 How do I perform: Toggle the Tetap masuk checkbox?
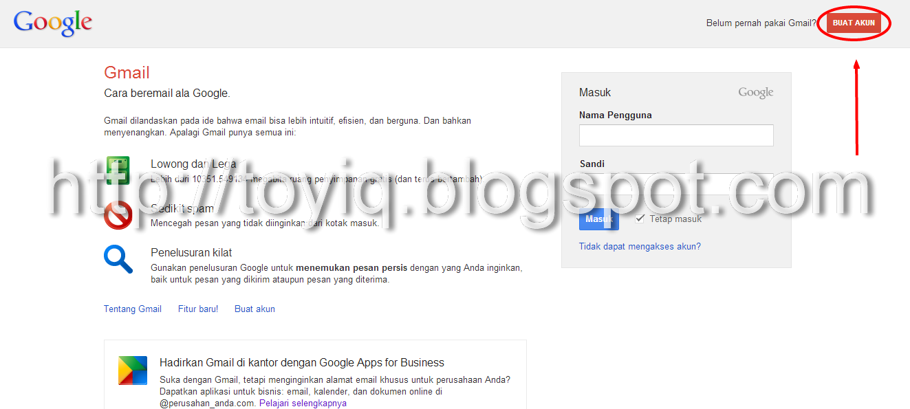coord(640,219)
